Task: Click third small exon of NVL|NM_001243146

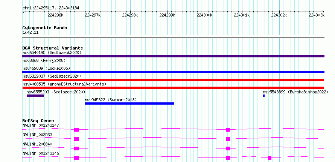Action: [270, 158]
